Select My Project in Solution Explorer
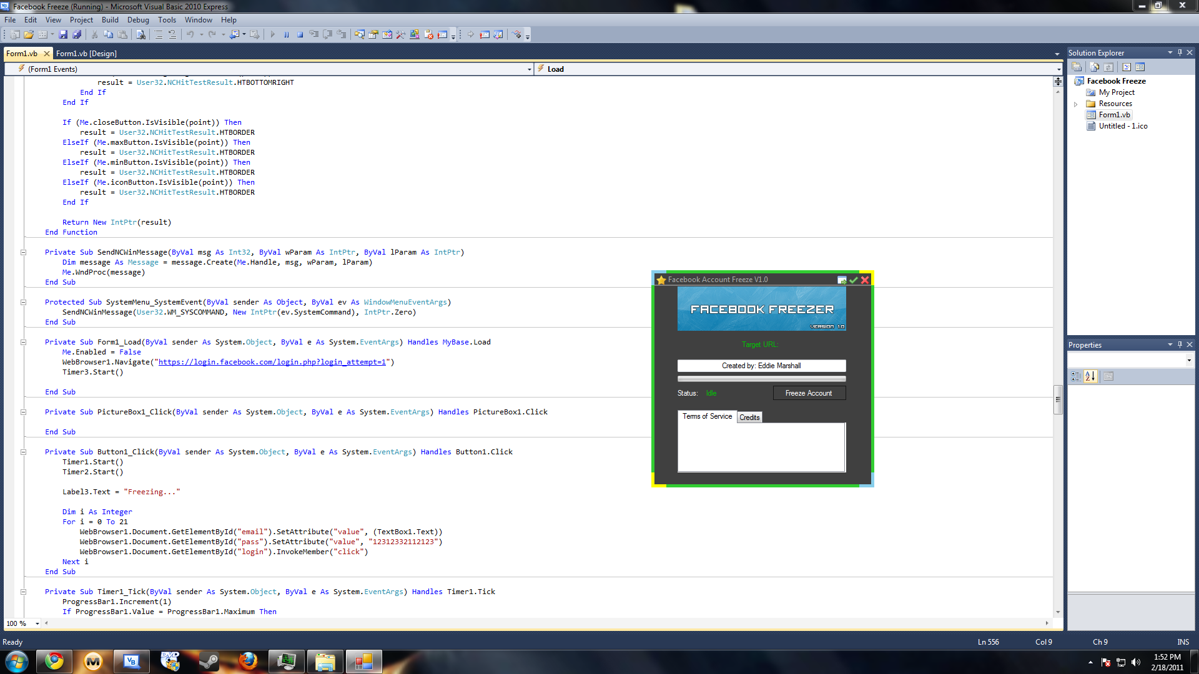Image resolution: width=1199 pixels, height=674 pixels. pos(1117,92)
